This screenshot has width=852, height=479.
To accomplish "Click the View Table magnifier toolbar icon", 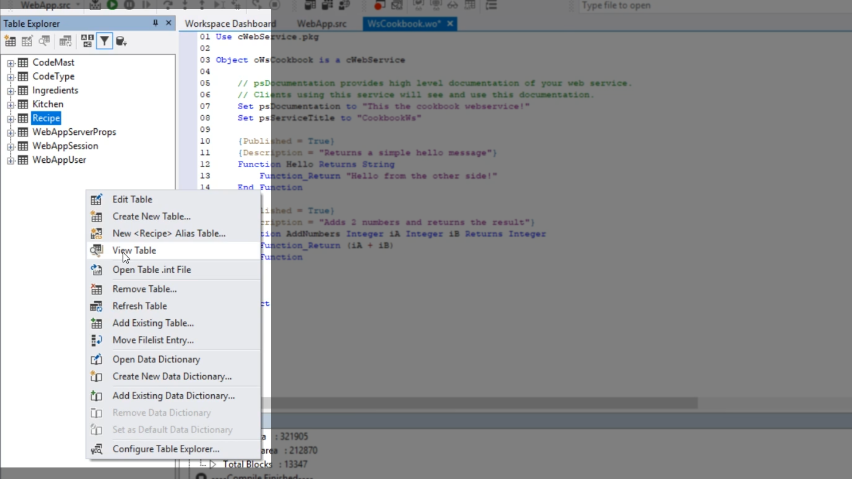I will [x=44, y=42].
